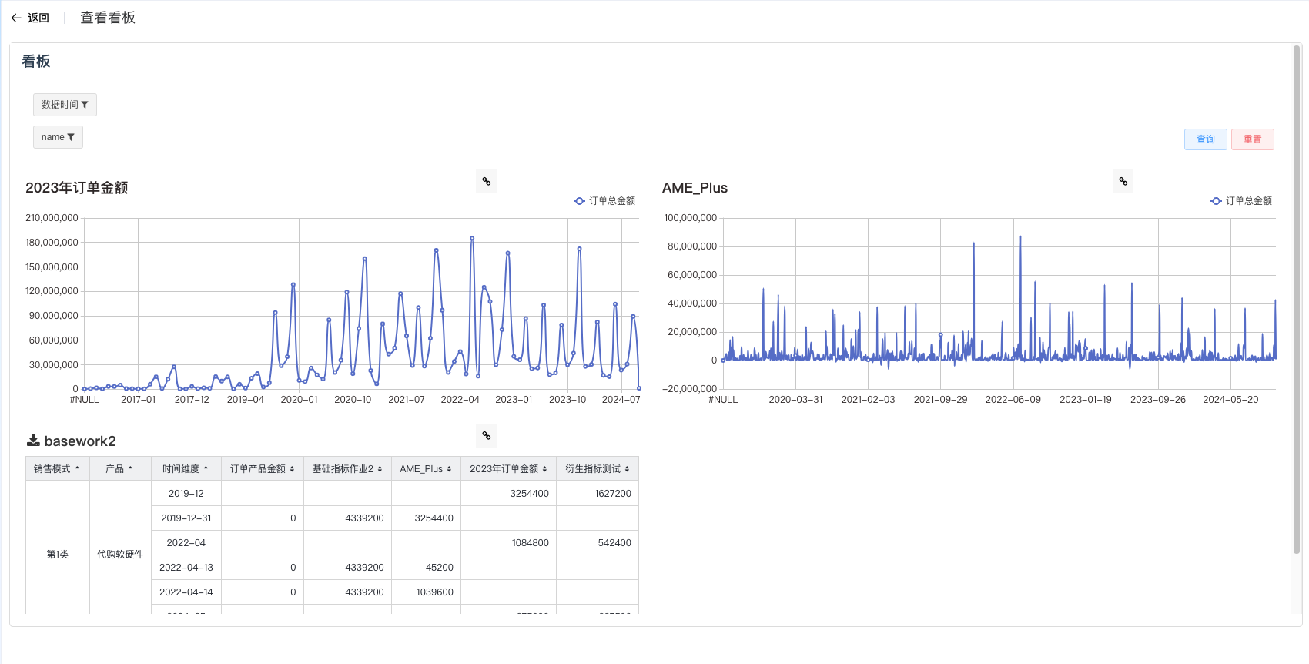Toggle sort order on 销售模式 column
1309x664 pixels.
tap(77, 468)
